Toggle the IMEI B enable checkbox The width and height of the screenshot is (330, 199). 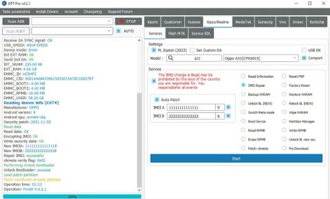pyautogui.click(x=228, y=116)
